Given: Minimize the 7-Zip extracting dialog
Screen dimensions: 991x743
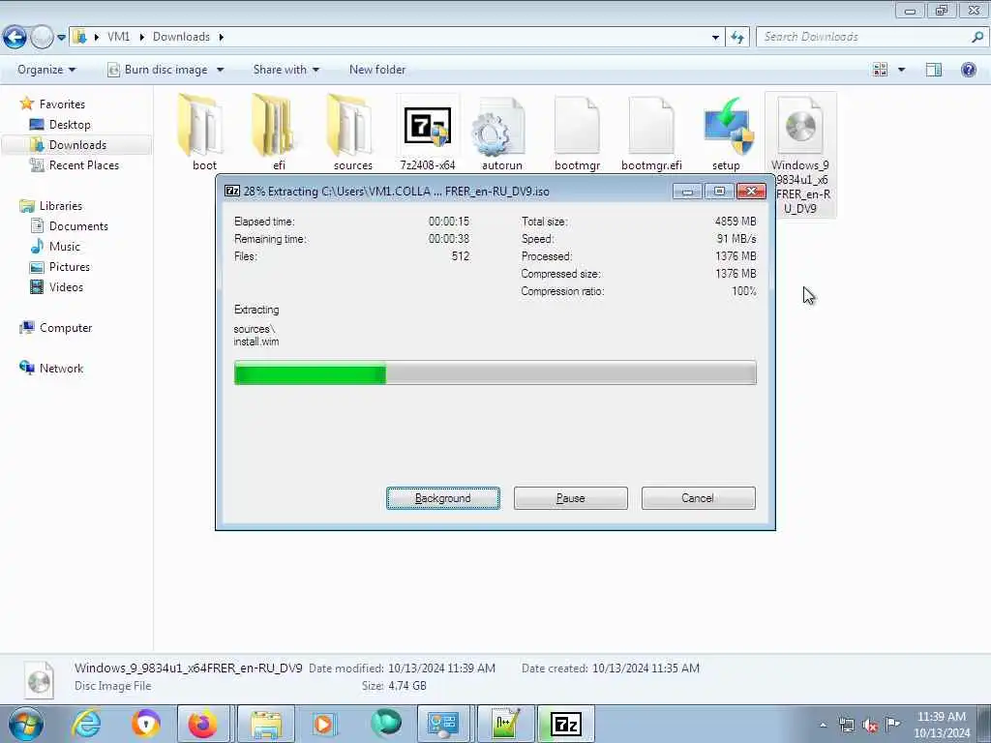Looking at the screenshot, I should [687, 191].
